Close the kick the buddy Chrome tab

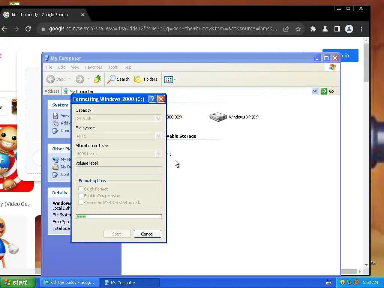coord(83,15)
